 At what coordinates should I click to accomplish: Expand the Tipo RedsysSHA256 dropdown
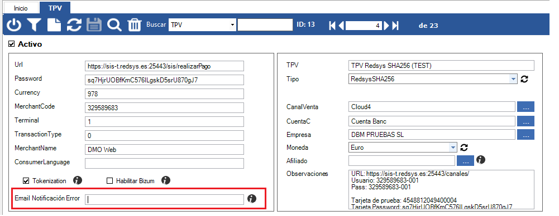point(513,79)
